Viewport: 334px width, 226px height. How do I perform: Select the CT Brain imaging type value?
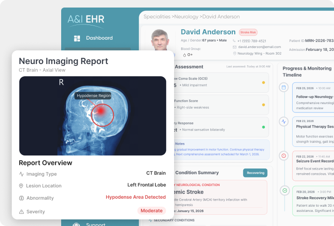[x=156, y=173]
